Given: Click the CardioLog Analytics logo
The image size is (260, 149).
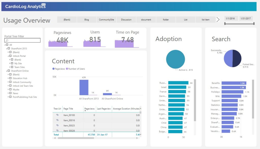Looking at the screenshot, I should click(x=25, y=6).
